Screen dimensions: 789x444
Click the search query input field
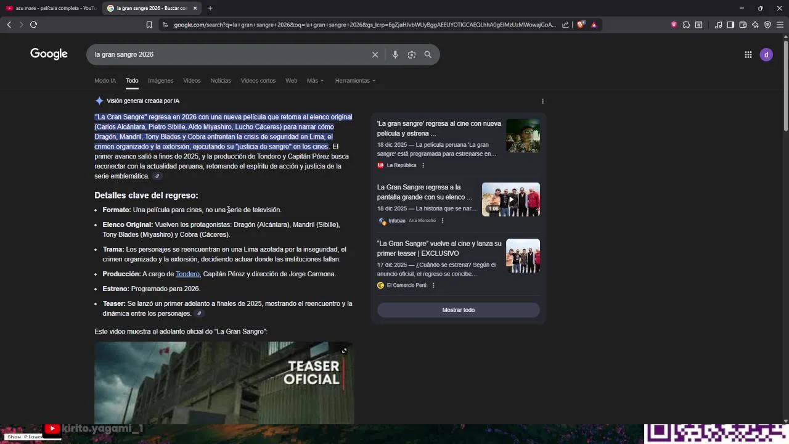click(x=228, y=54)
